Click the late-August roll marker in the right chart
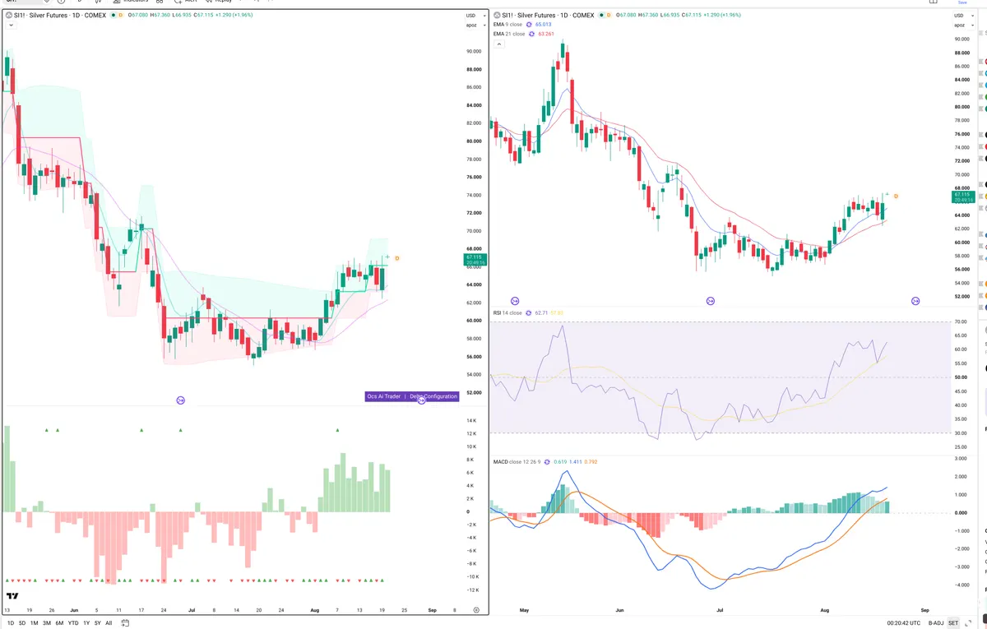The image size is (987, 629). [915, 301]
